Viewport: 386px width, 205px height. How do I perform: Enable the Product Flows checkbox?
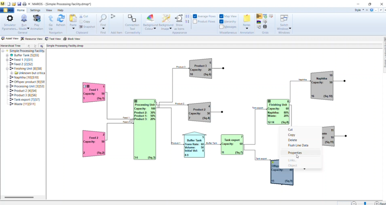[x=195, y=22]
